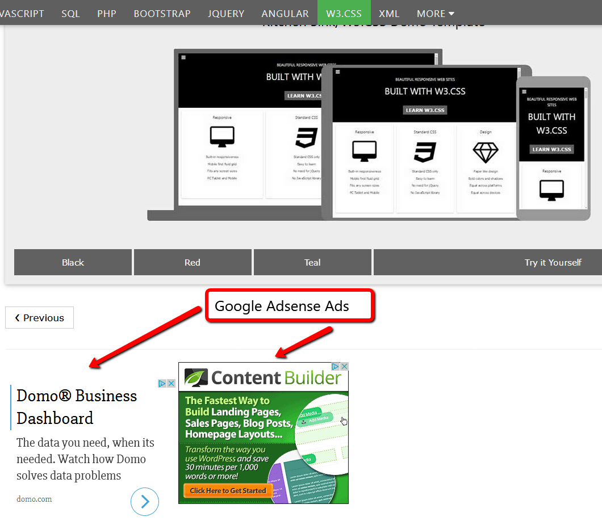Select JQUERY in the top navigation
Image resolution: width=602 pixels, height=521 pixels.
coord(226,14)
